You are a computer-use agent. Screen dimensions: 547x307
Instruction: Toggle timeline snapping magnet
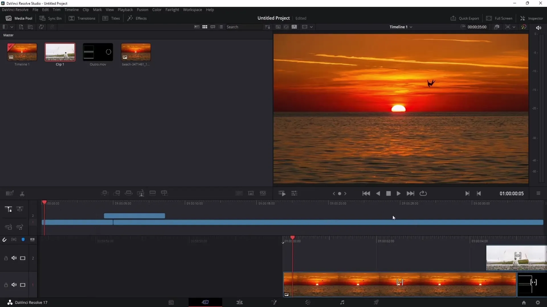[4, 240]
